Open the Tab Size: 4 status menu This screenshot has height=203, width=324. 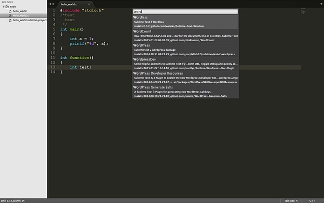point(291,201)
